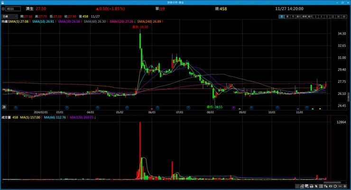Select the 還週 adjusted-weekly tab
Image resolution: width=351 pixels, height=190 pixels.
click(304, 17)
